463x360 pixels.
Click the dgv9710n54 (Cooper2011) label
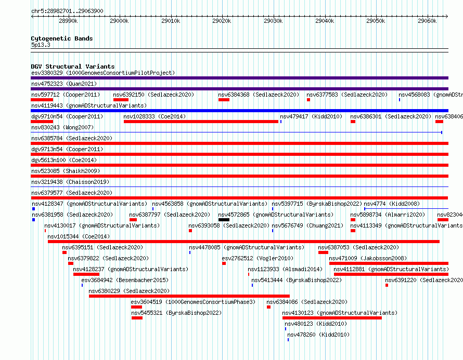coord(67,116)
